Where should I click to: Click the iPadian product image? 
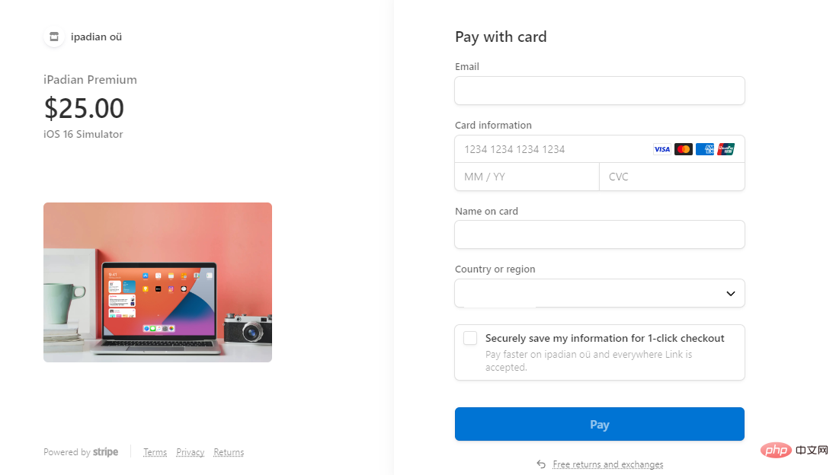click(158, 282)
